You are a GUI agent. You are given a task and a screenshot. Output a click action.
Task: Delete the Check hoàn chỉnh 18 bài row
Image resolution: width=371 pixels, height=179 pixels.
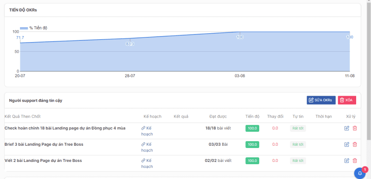point(355,128)
